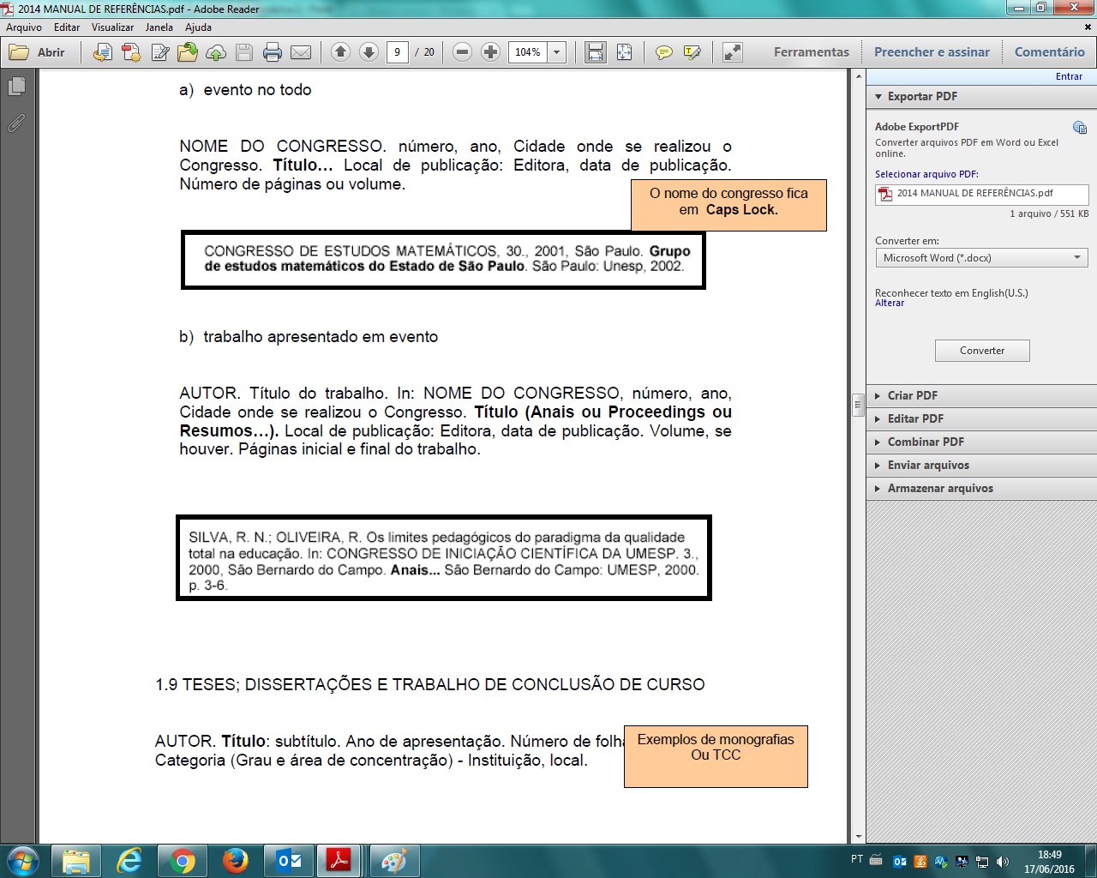
Task: Expand the Criar PDF section
Action: pos(913,395)
